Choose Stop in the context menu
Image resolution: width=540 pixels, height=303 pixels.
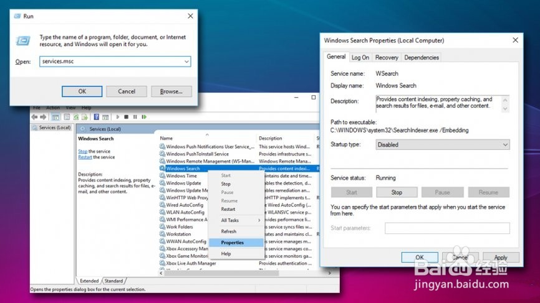[236, 184]
